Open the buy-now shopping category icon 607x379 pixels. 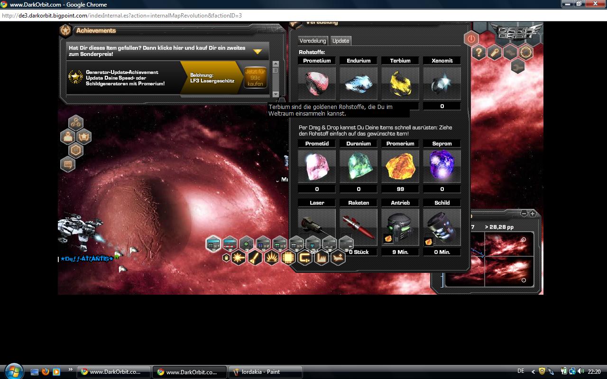305,258
